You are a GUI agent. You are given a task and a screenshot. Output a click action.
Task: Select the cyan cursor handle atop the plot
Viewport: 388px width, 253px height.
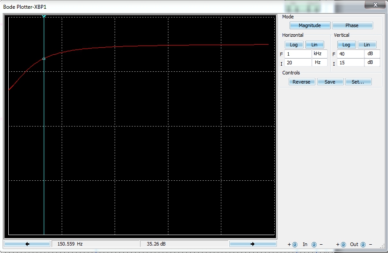(44, 17)
